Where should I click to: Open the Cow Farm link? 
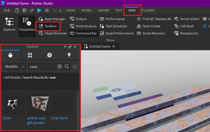click(x=59, y=118)
